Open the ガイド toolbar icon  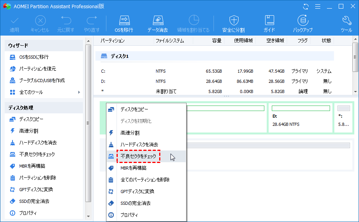click(x=269, y=24)
